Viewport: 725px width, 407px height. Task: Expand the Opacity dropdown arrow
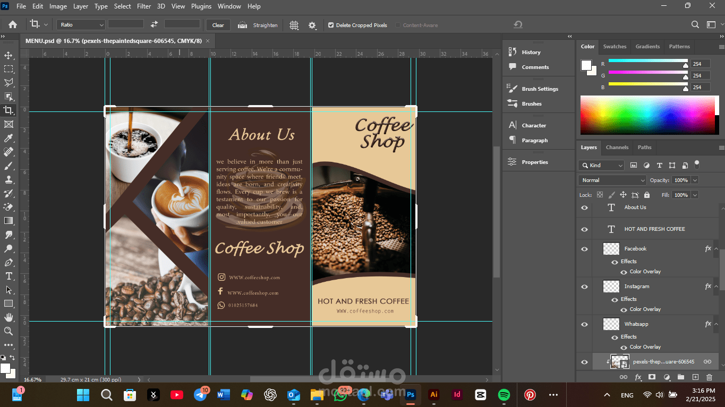[695, 180]
